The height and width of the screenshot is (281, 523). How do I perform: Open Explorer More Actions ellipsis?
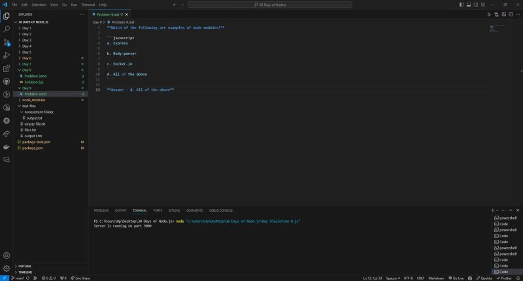pyautogui.click(x=82, y=14)
